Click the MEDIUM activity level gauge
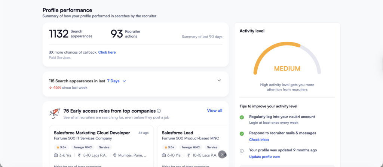383x167 pixels. click(x=287, y=63)
